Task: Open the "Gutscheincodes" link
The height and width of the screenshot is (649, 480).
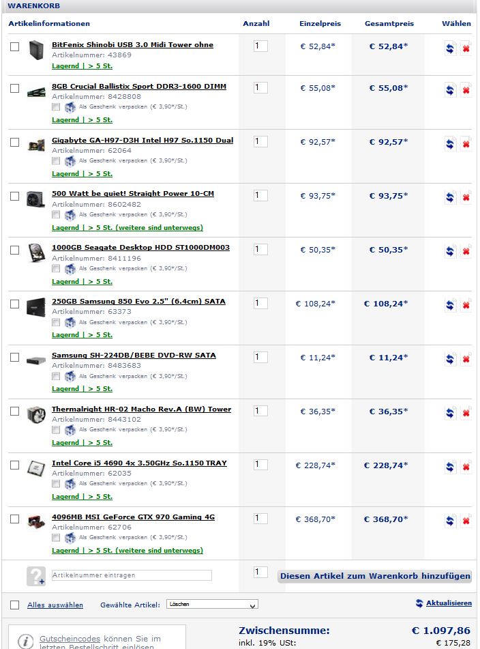Action: [x=70, y=638]
